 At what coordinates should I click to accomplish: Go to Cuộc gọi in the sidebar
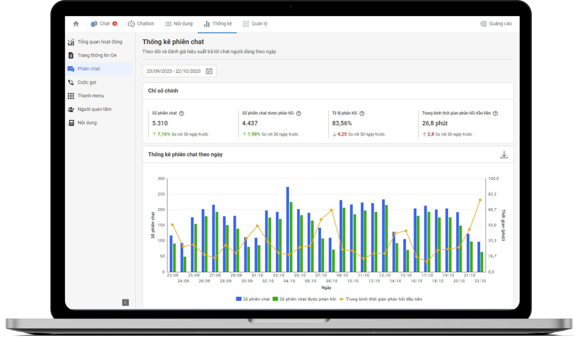tap(87, 82)
